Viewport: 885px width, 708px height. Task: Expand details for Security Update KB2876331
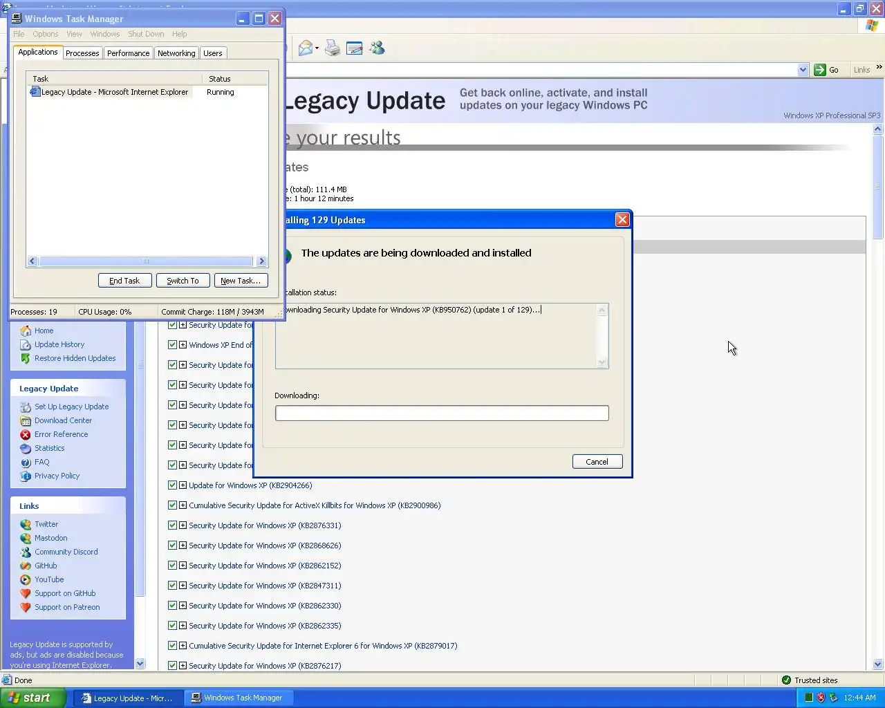pyautogui.click(x=183, y=525)
